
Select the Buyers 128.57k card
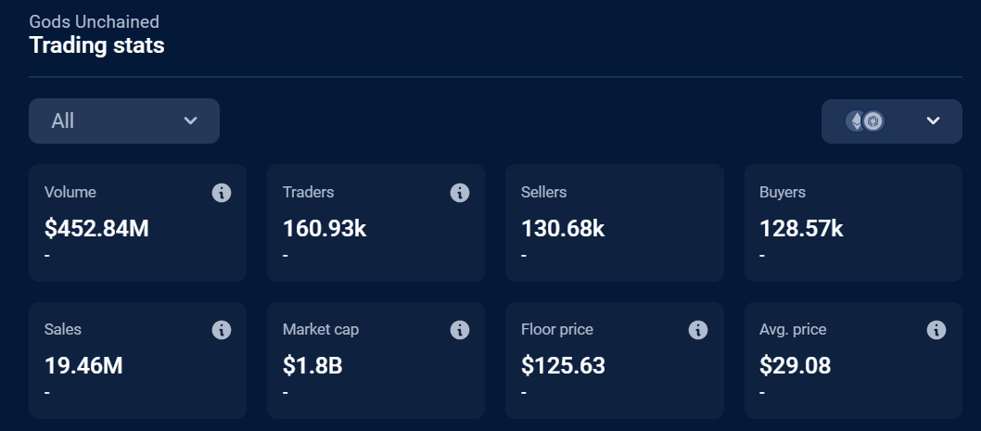(853, 222)
